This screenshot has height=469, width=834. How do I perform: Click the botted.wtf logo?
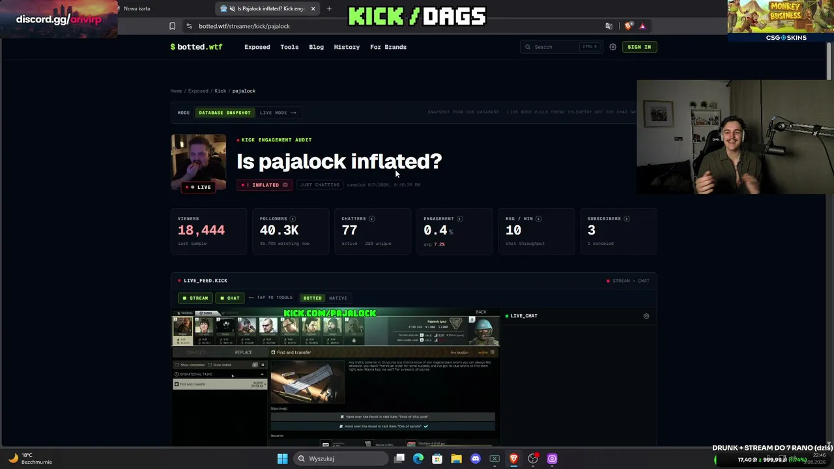[x=196, y=47]
